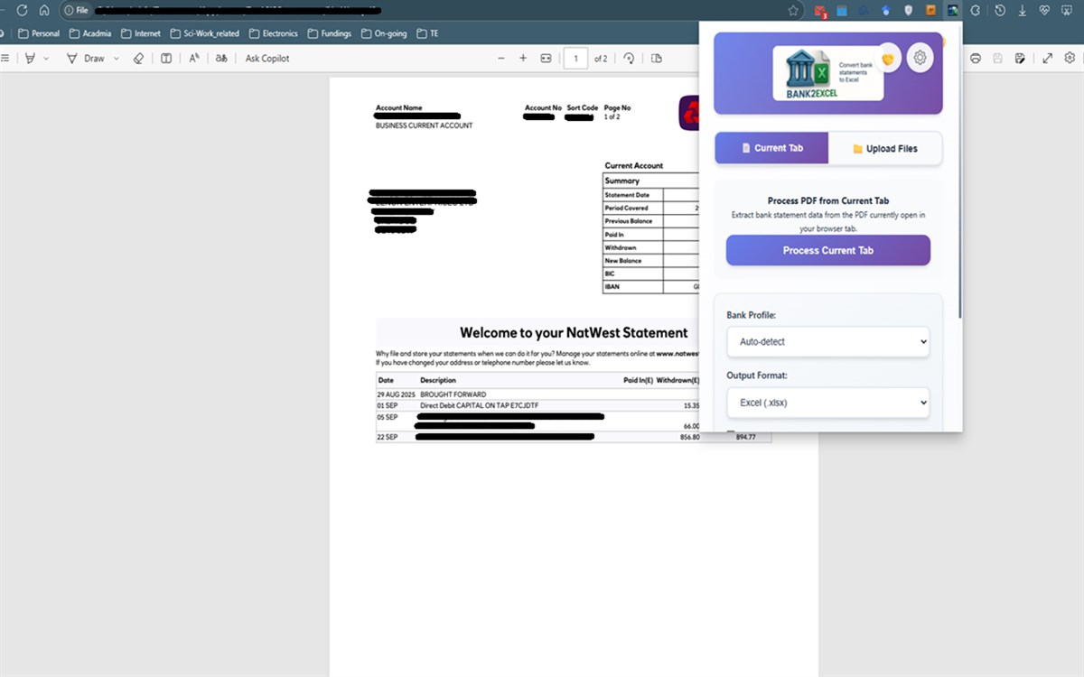
Task: Click the add text box icon
Action: (x=166, y=58)
